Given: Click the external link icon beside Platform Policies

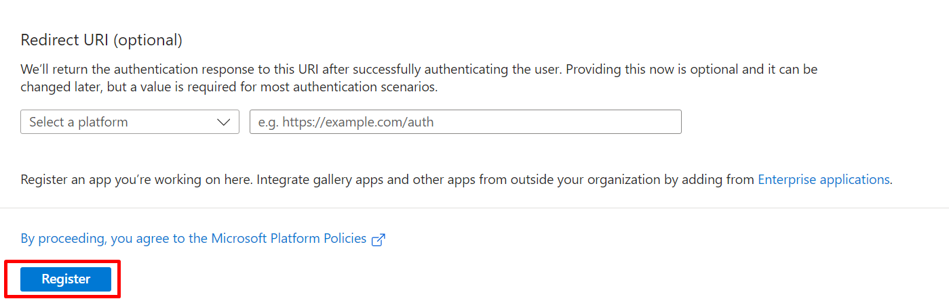Looking at the screenshot, I should tap(379, 239).
